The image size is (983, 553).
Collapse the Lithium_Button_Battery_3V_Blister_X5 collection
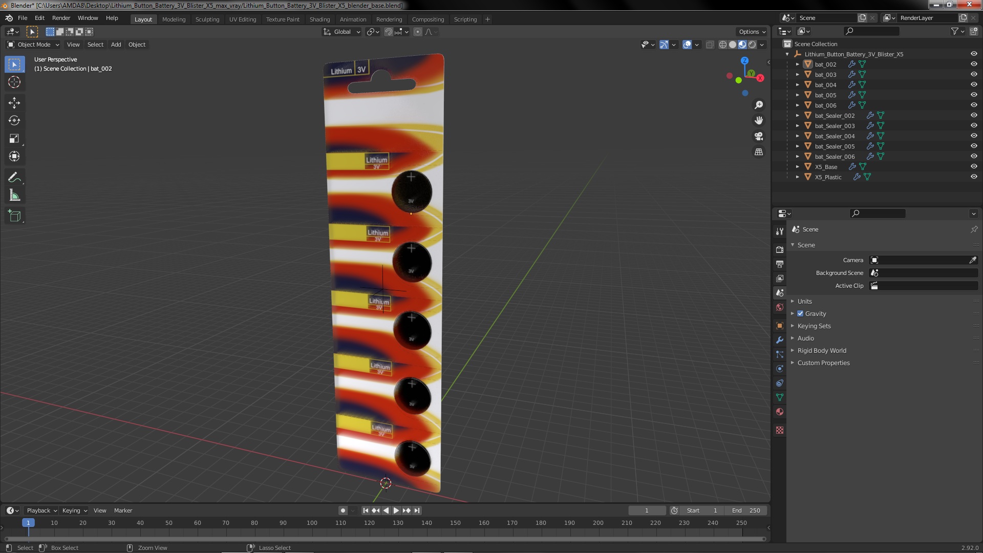(x=787, y=54)
